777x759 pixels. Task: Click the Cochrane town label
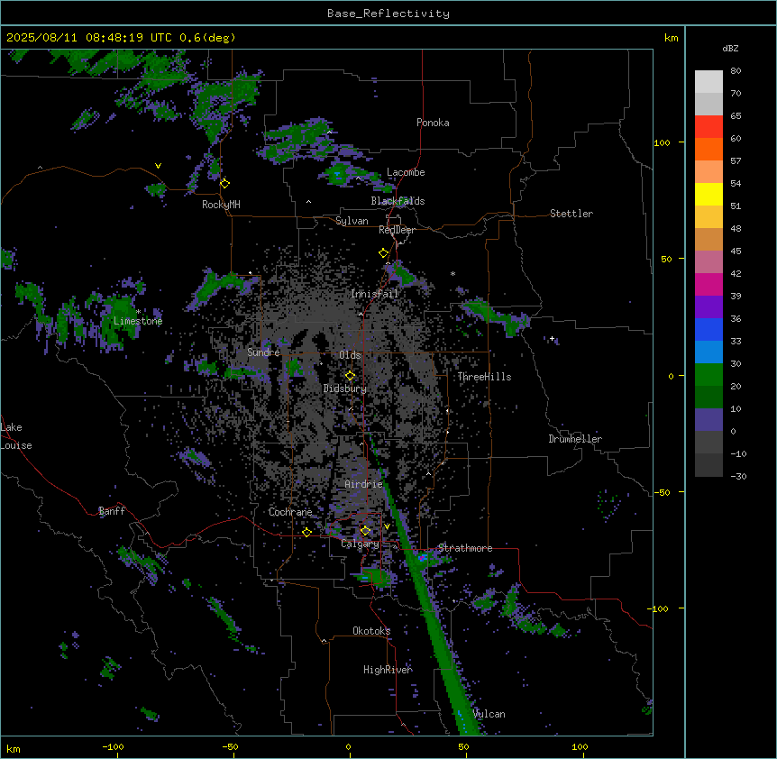coord(290,512)
